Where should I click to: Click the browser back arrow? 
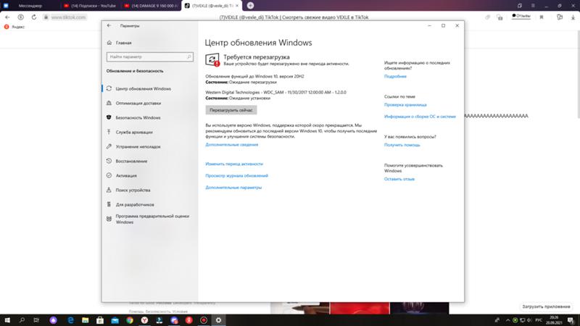(x=7, y=17)
